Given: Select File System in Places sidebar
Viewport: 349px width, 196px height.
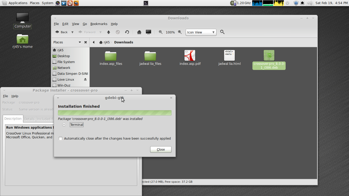Looking at the screenshot, I should [x=71, y=62].
